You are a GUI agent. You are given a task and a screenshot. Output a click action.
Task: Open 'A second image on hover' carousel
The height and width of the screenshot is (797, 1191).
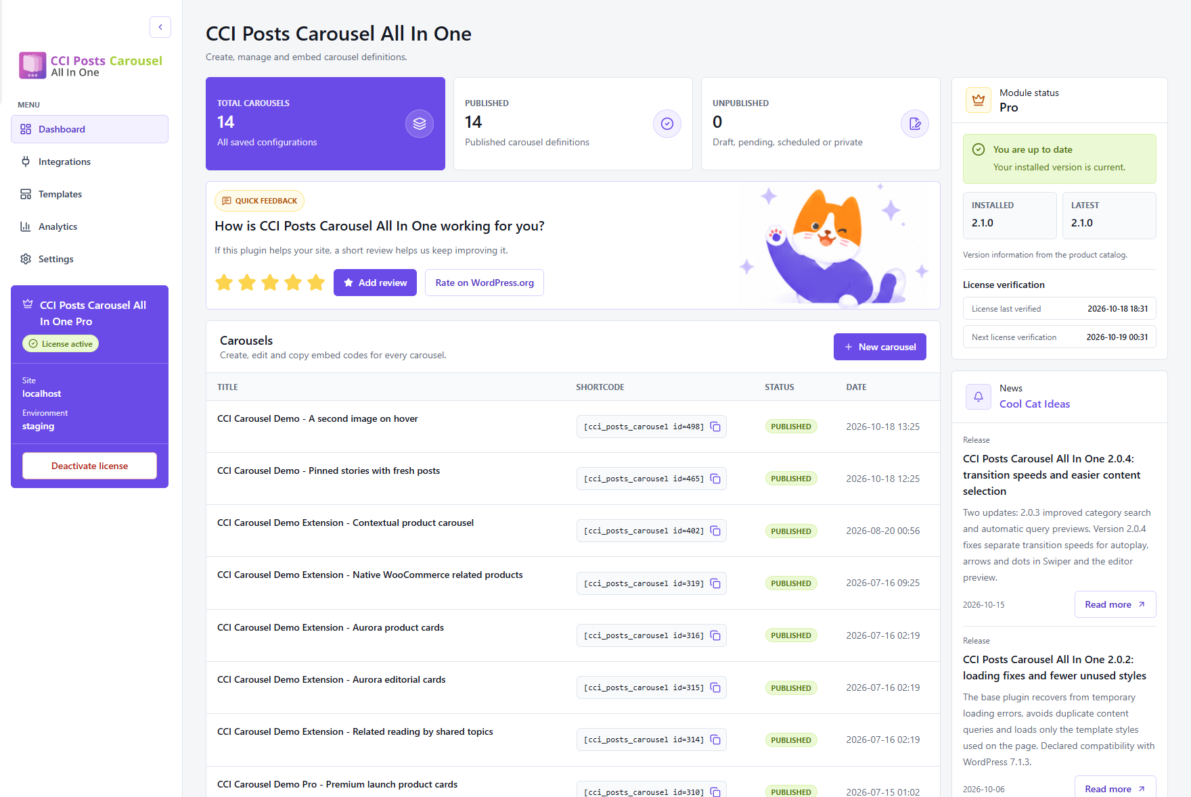(317, 418)
